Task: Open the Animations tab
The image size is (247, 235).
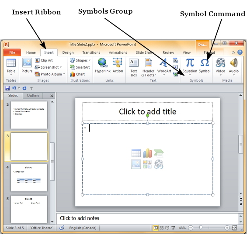Action: 118,52
